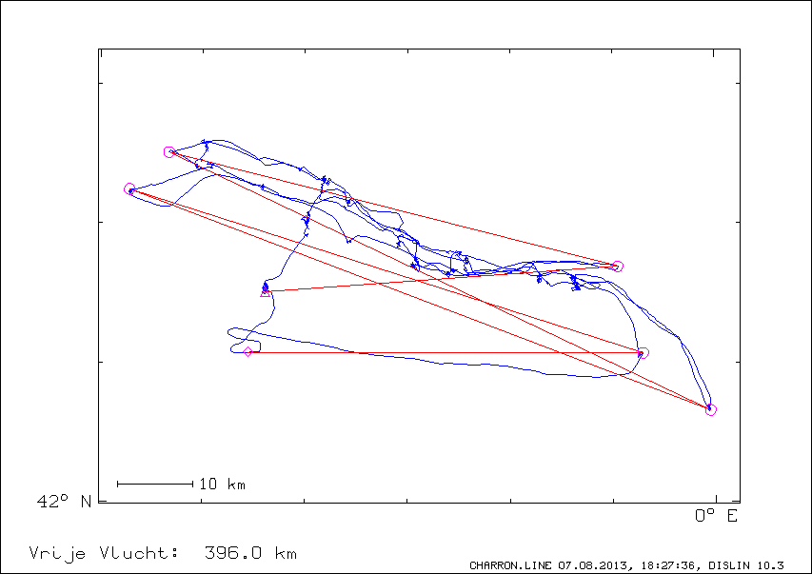This screenshot has height=574, width=812.
Task: Select the southeasternmost circle turnpoint near 0° E
Action: (x=711, y=409)
